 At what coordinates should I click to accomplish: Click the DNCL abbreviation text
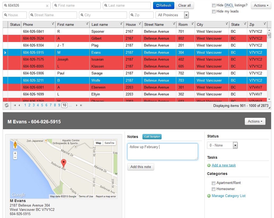click(x=229, y=5)
